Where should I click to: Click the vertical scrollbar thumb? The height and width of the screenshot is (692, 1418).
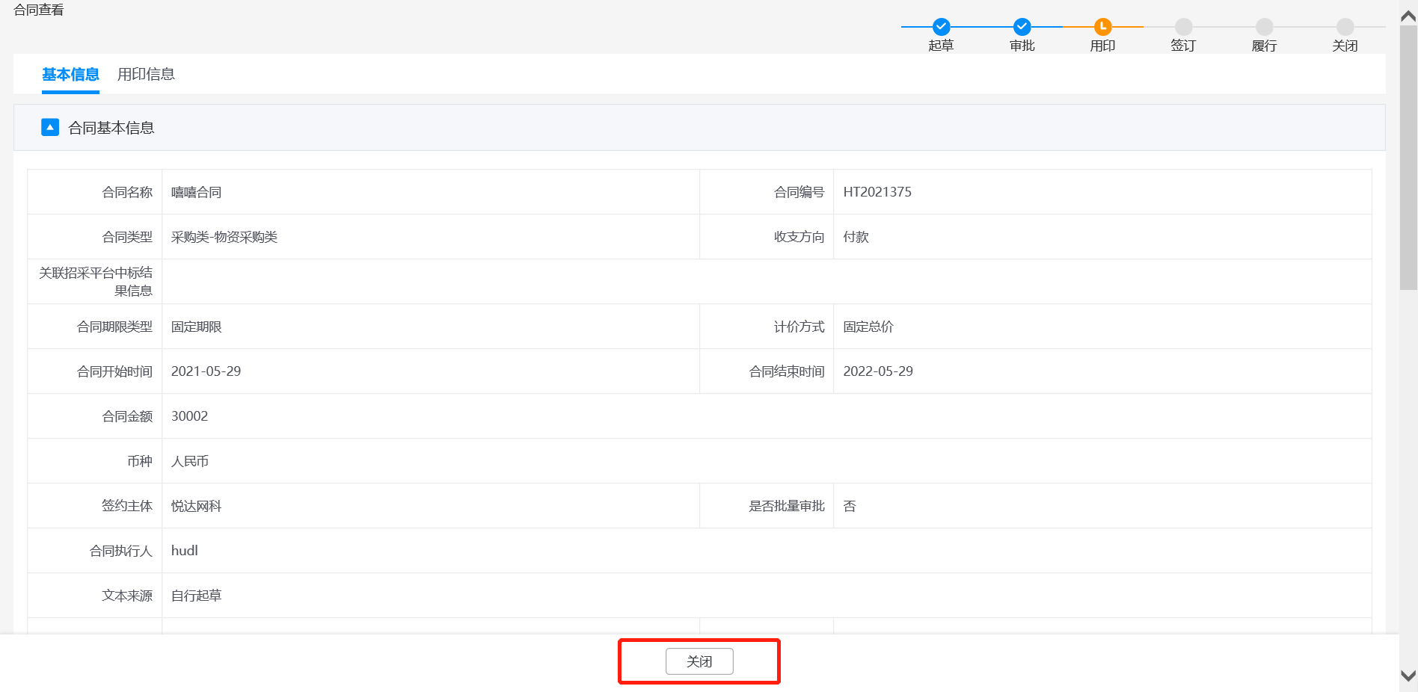point(1408,157)
